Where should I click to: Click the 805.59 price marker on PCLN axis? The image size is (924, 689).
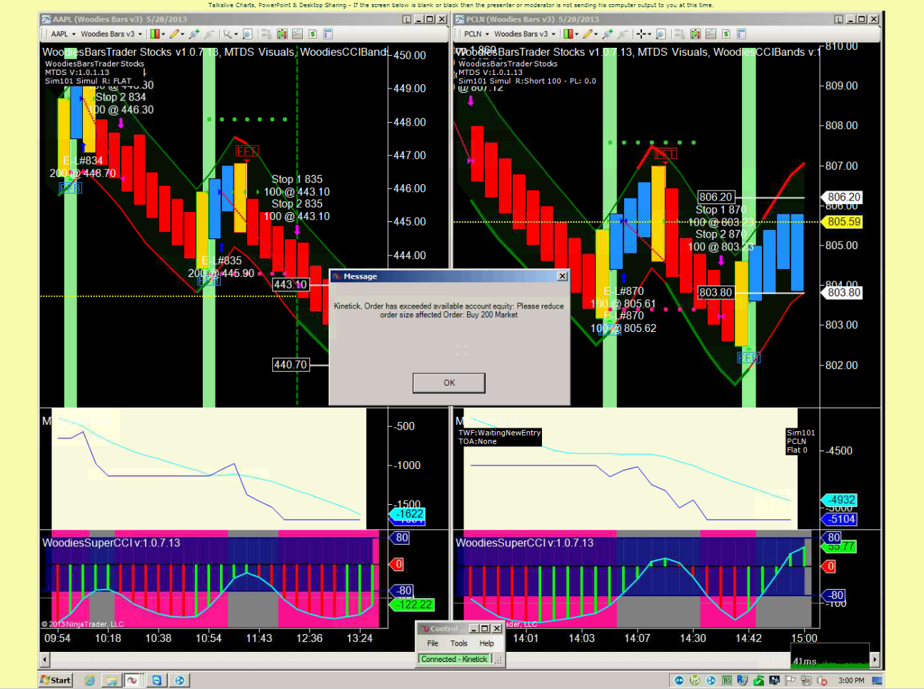click(x=843, y=222)
